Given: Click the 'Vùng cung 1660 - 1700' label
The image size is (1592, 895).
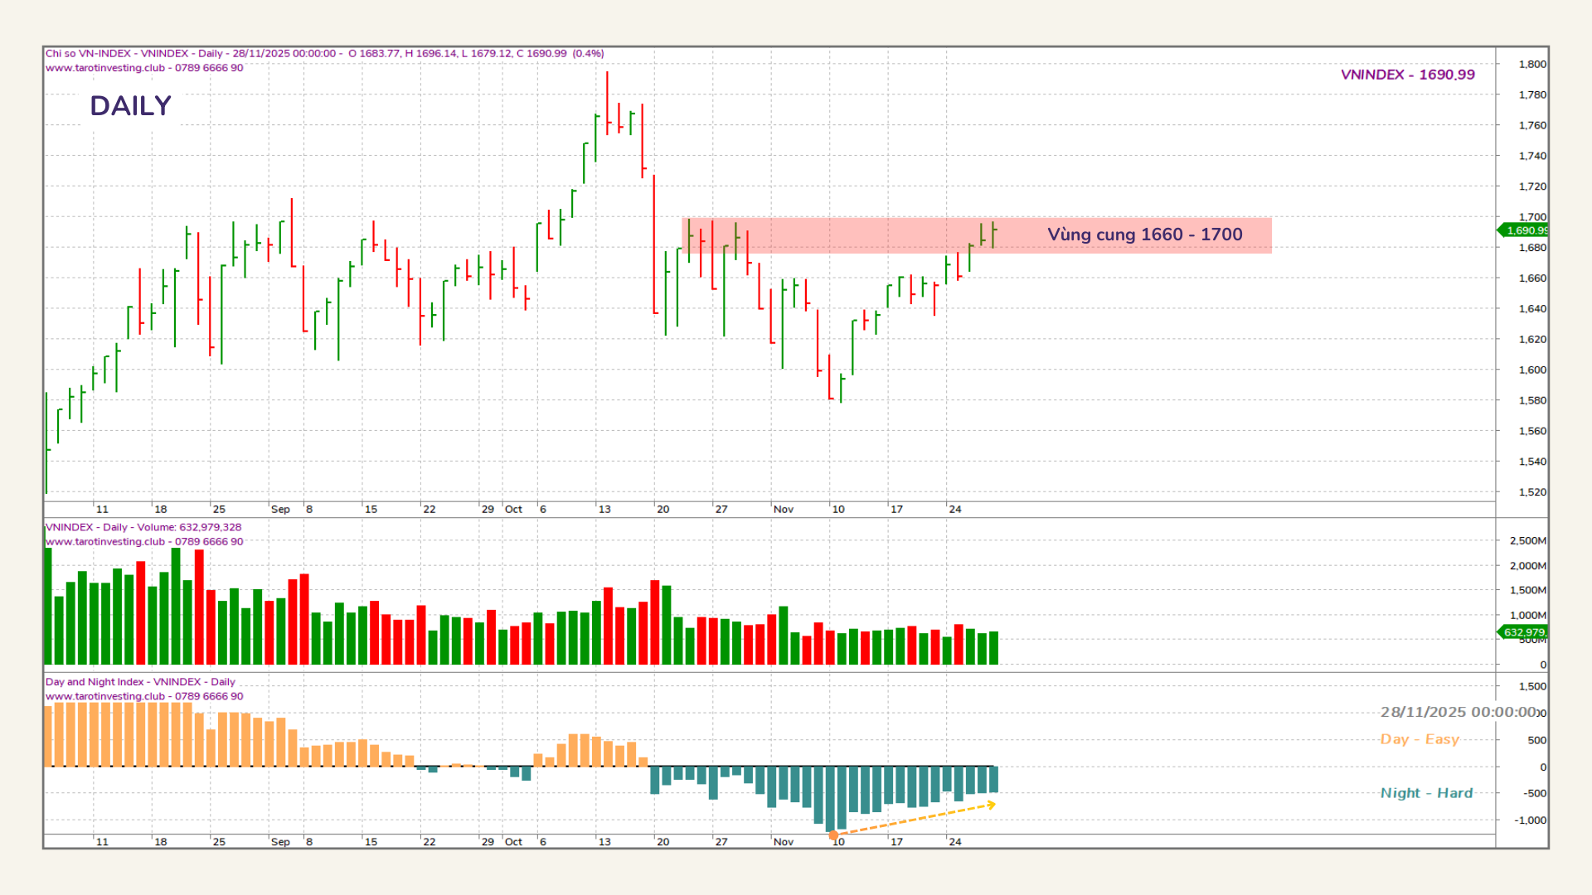Looking at the screenshot, I should (1144, 235).
